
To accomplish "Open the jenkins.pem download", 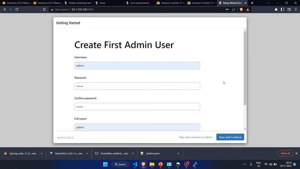I will [153, 154].
